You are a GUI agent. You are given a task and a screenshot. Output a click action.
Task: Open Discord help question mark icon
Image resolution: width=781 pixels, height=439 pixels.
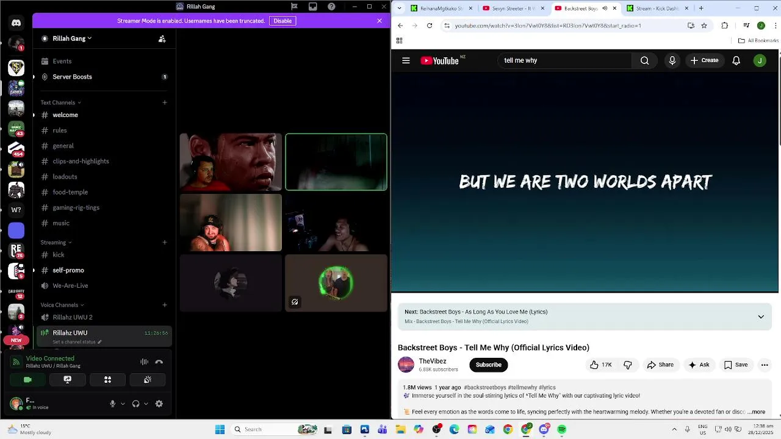331,7
